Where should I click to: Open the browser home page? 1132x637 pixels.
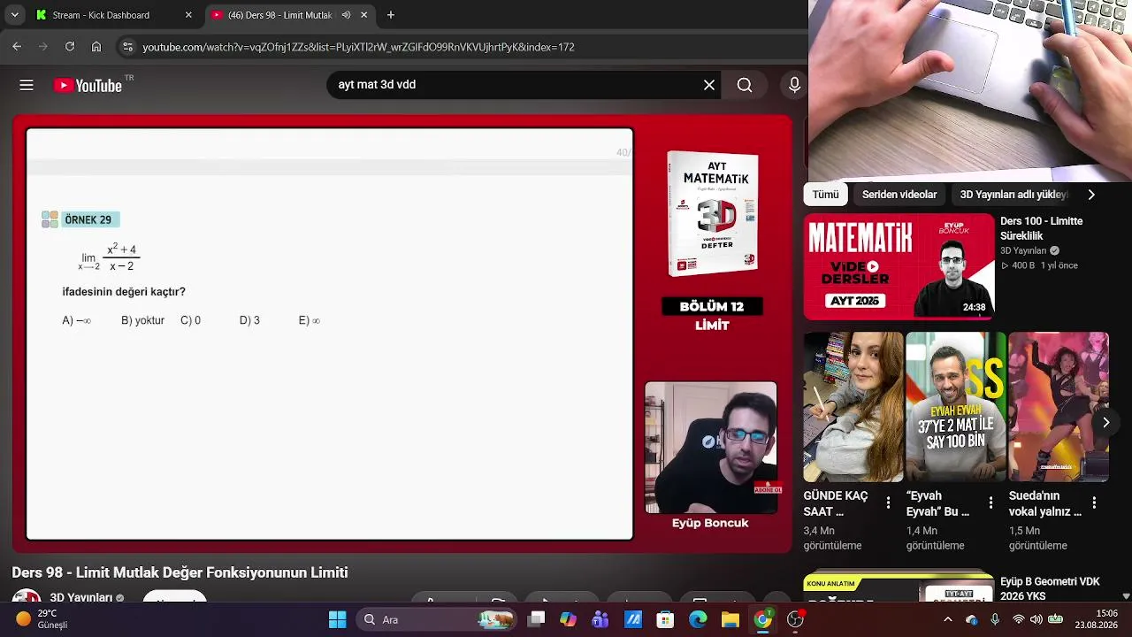click(x=96, y=47)
